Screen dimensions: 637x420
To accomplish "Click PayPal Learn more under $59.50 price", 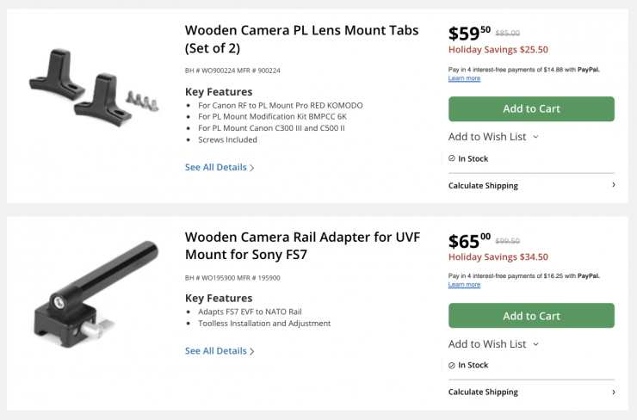I will 464,78.
